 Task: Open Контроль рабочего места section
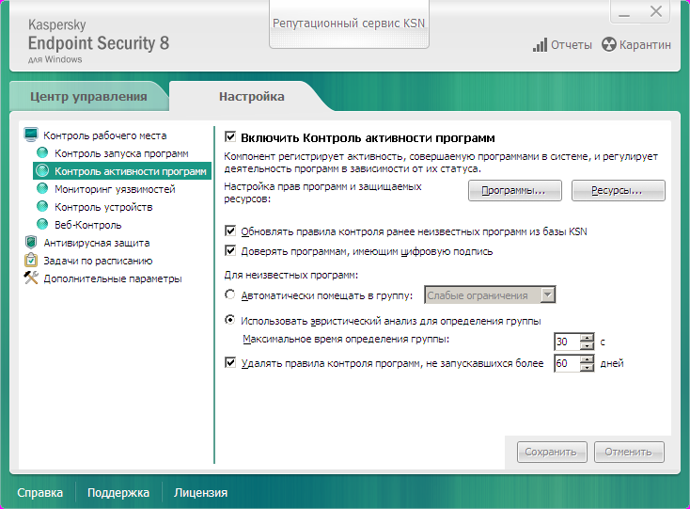point(104,135)
